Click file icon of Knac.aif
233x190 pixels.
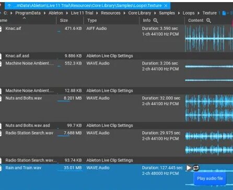[x=1, y=29]
